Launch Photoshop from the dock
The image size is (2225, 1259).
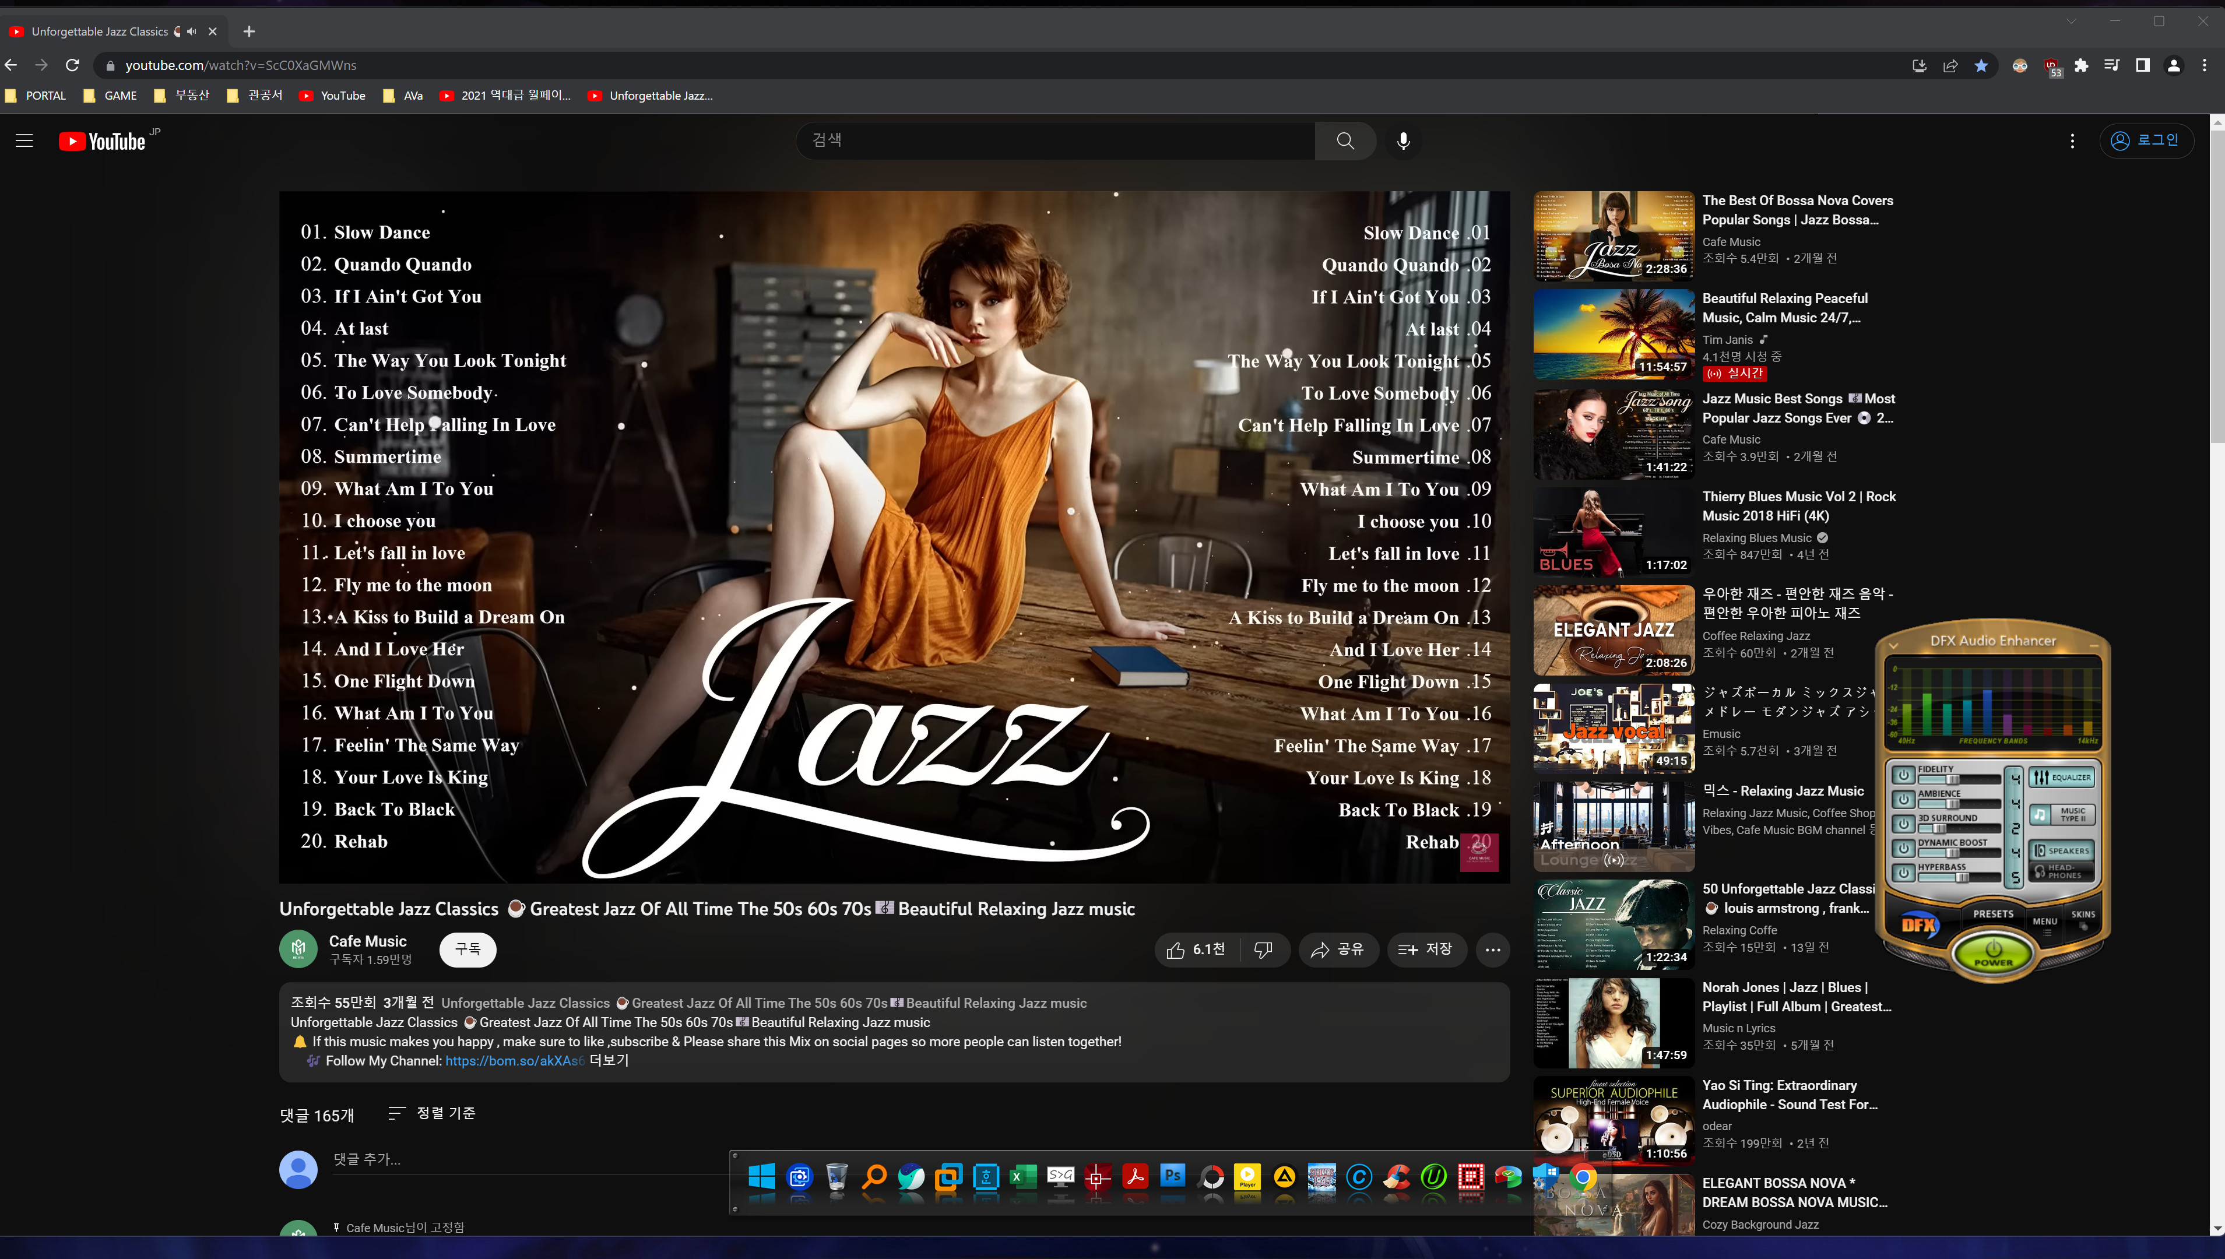click(1173, 1176)
